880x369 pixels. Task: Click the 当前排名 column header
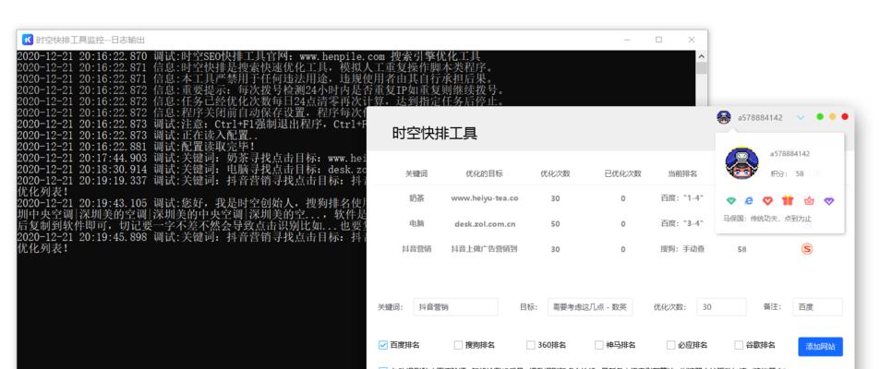tap(681, 173)
